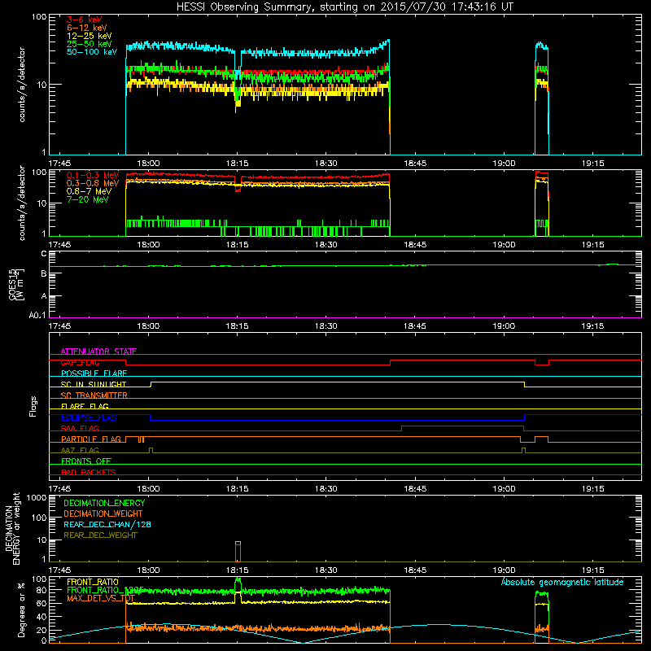Click the ECLIPSE_FLAG label
This screenshot has height=651, width=651.
89,417
